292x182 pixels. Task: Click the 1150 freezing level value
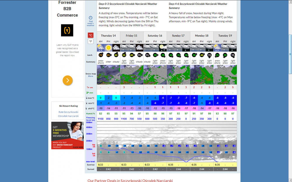[100, 119]
